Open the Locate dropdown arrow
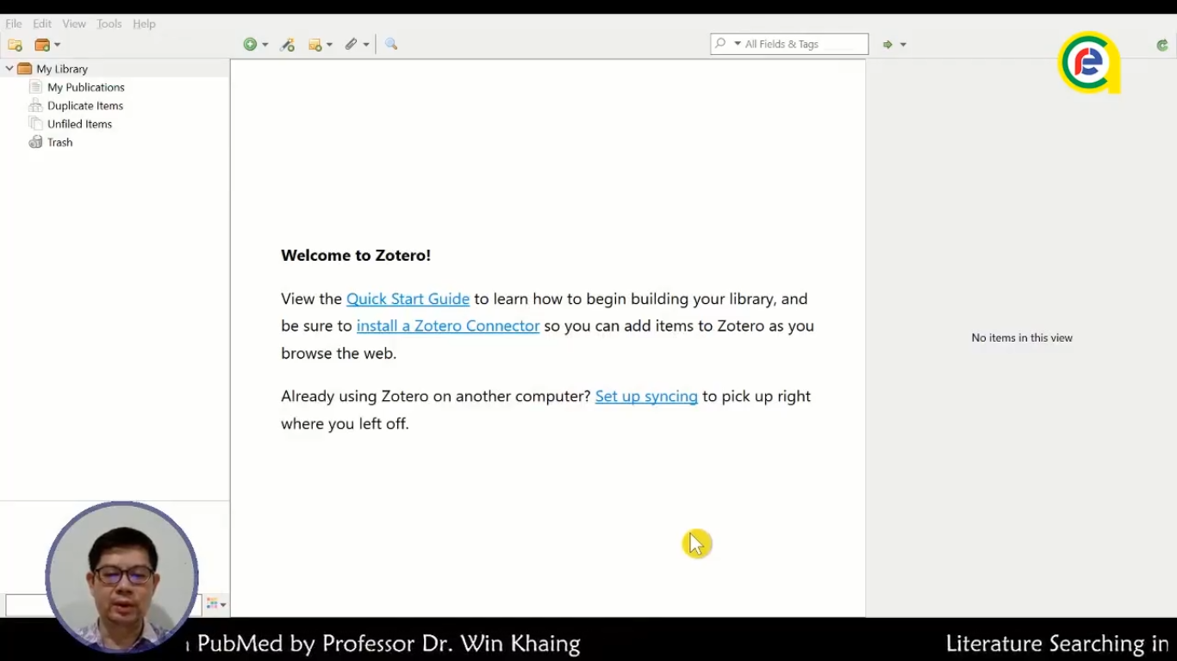This screenshot has width=1177, height=661. click(x=903, y=45)
